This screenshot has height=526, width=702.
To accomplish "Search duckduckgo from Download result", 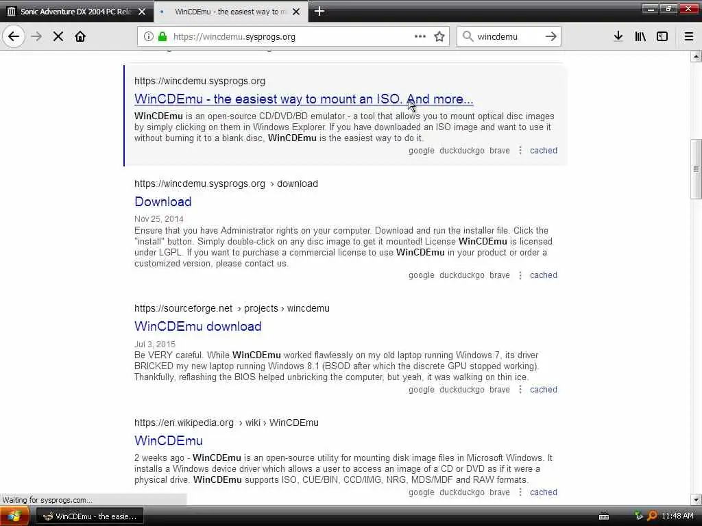I will pyautogui.click(x=461, y=275).
